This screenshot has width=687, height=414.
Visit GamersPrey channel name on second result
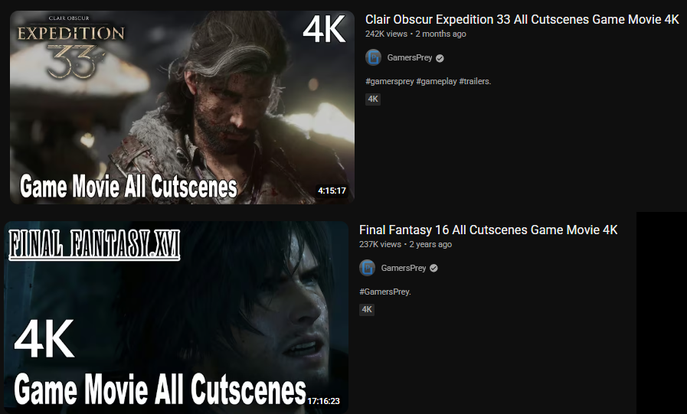(x=404, y=268)
